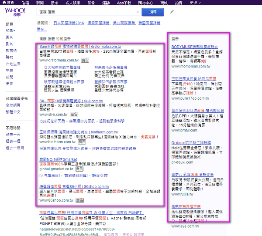Filter results to 過去一天

tap(13, 135)
